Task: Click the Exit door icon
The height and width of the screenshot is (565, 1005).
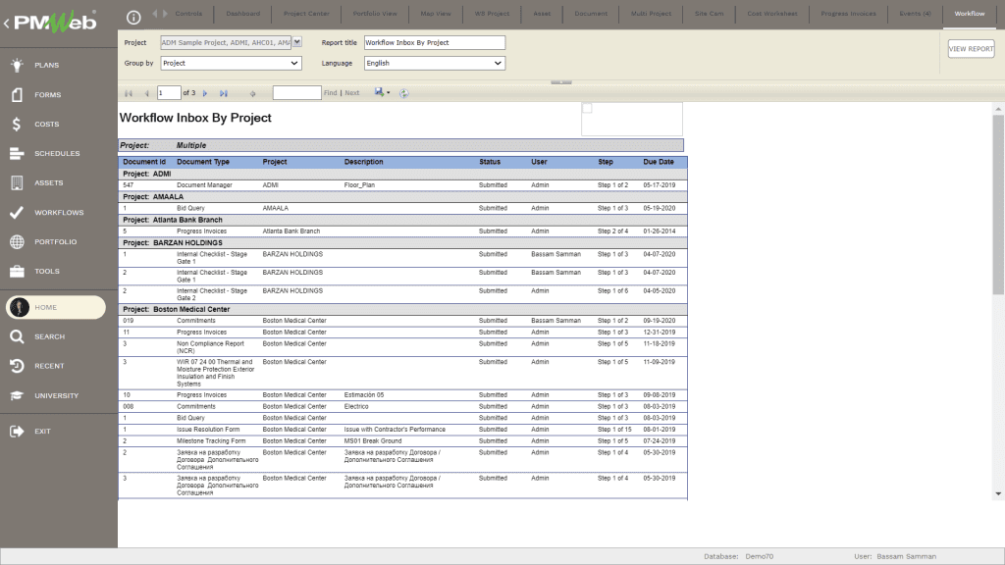Action: (18, 432)
